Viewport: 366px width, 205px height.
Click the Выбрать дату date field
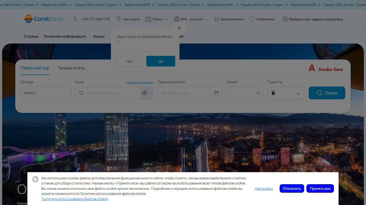[190, 93]
